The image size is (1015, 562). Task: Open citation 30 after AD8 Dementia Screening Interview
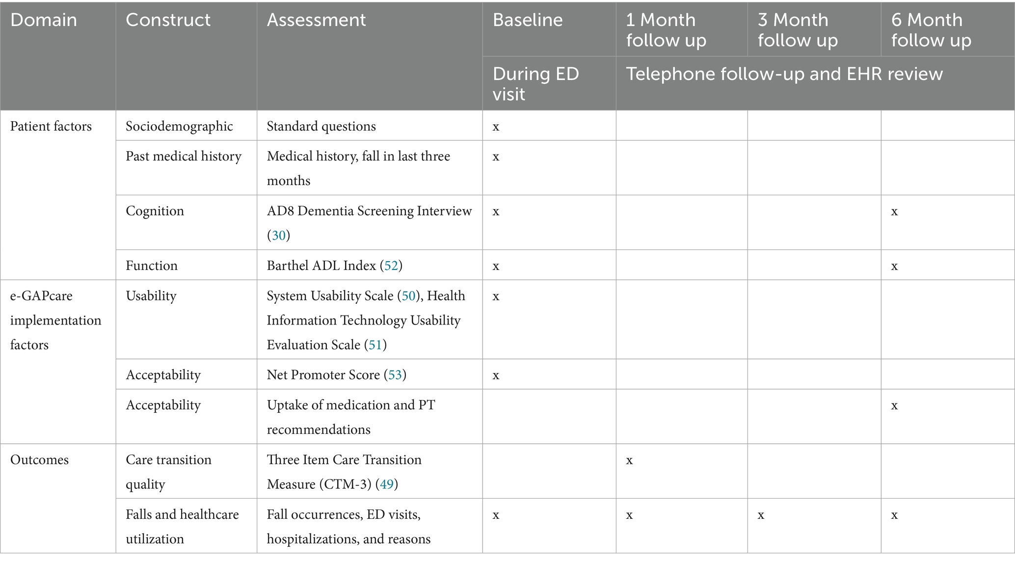(278, 236)
